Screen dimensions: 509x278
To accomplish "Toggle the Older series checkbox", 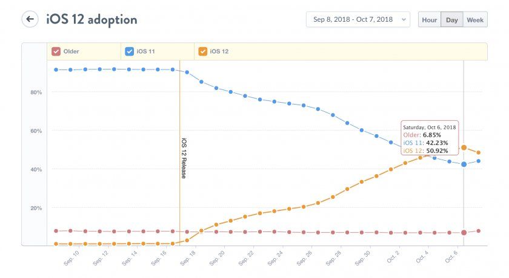I will click(56, 52).
